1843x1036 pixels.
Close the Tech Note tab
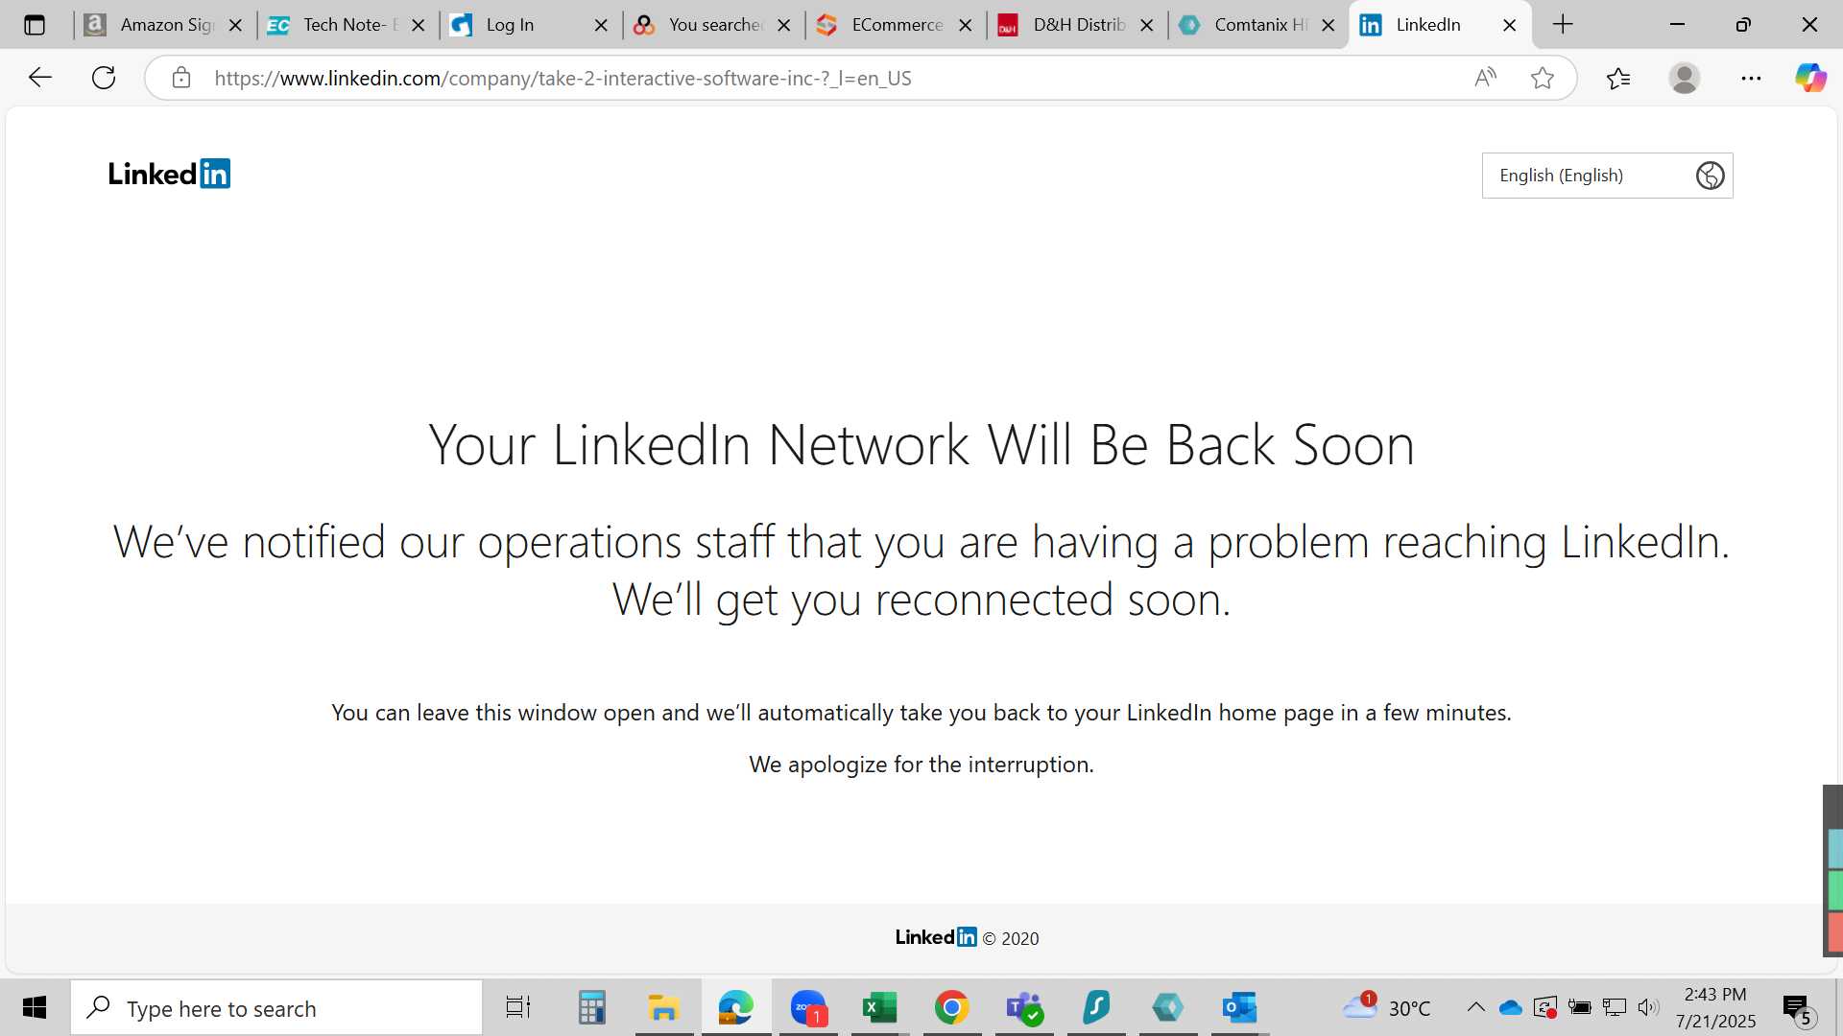click(418, 26)
